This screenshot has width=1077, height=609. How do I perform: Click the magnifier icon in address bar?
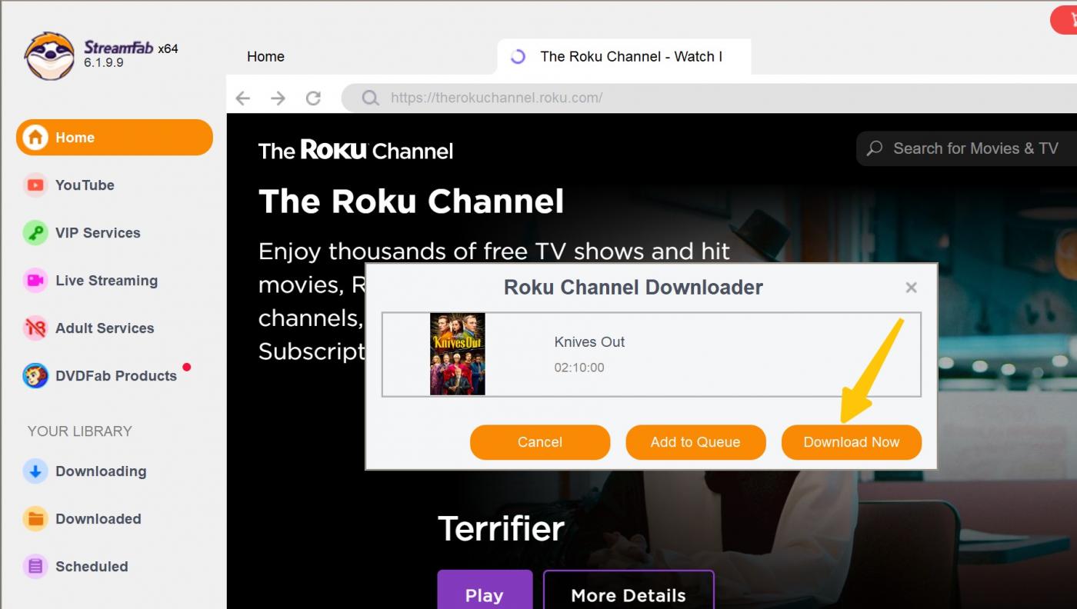(x=370, y=98)
